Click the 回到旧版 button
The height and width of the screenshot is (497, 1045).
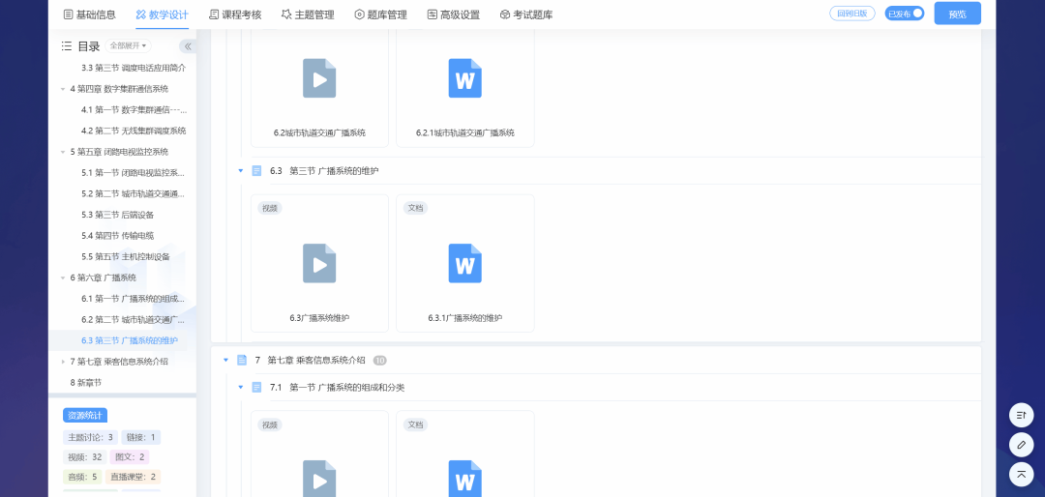click(x=852, y=14)
